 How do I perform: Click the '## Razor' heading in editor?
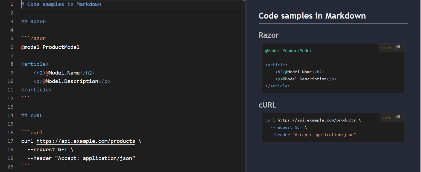coord(33,21)
